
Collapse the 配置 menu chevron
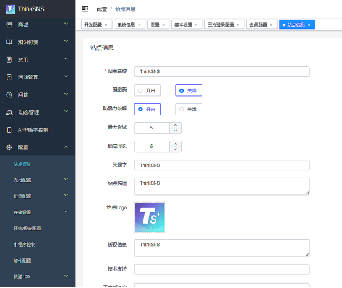[66, 147]
